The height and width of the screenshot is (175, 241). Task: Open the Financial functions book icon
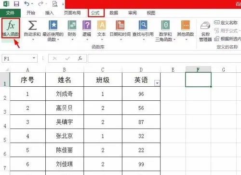[72, 26]
